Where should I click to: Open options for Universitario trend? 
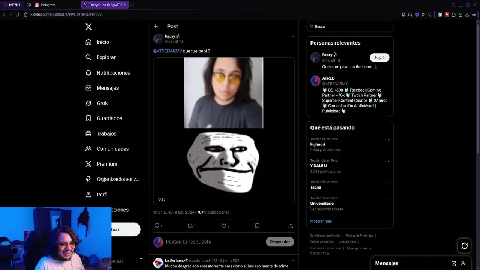[387, 199]
